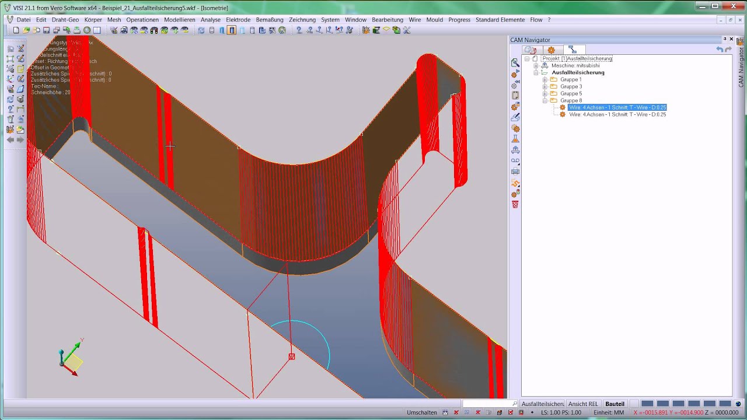Open the Bearbeitung menu
The height and width of the screenshot is (420, 747).
click(388, 20)
